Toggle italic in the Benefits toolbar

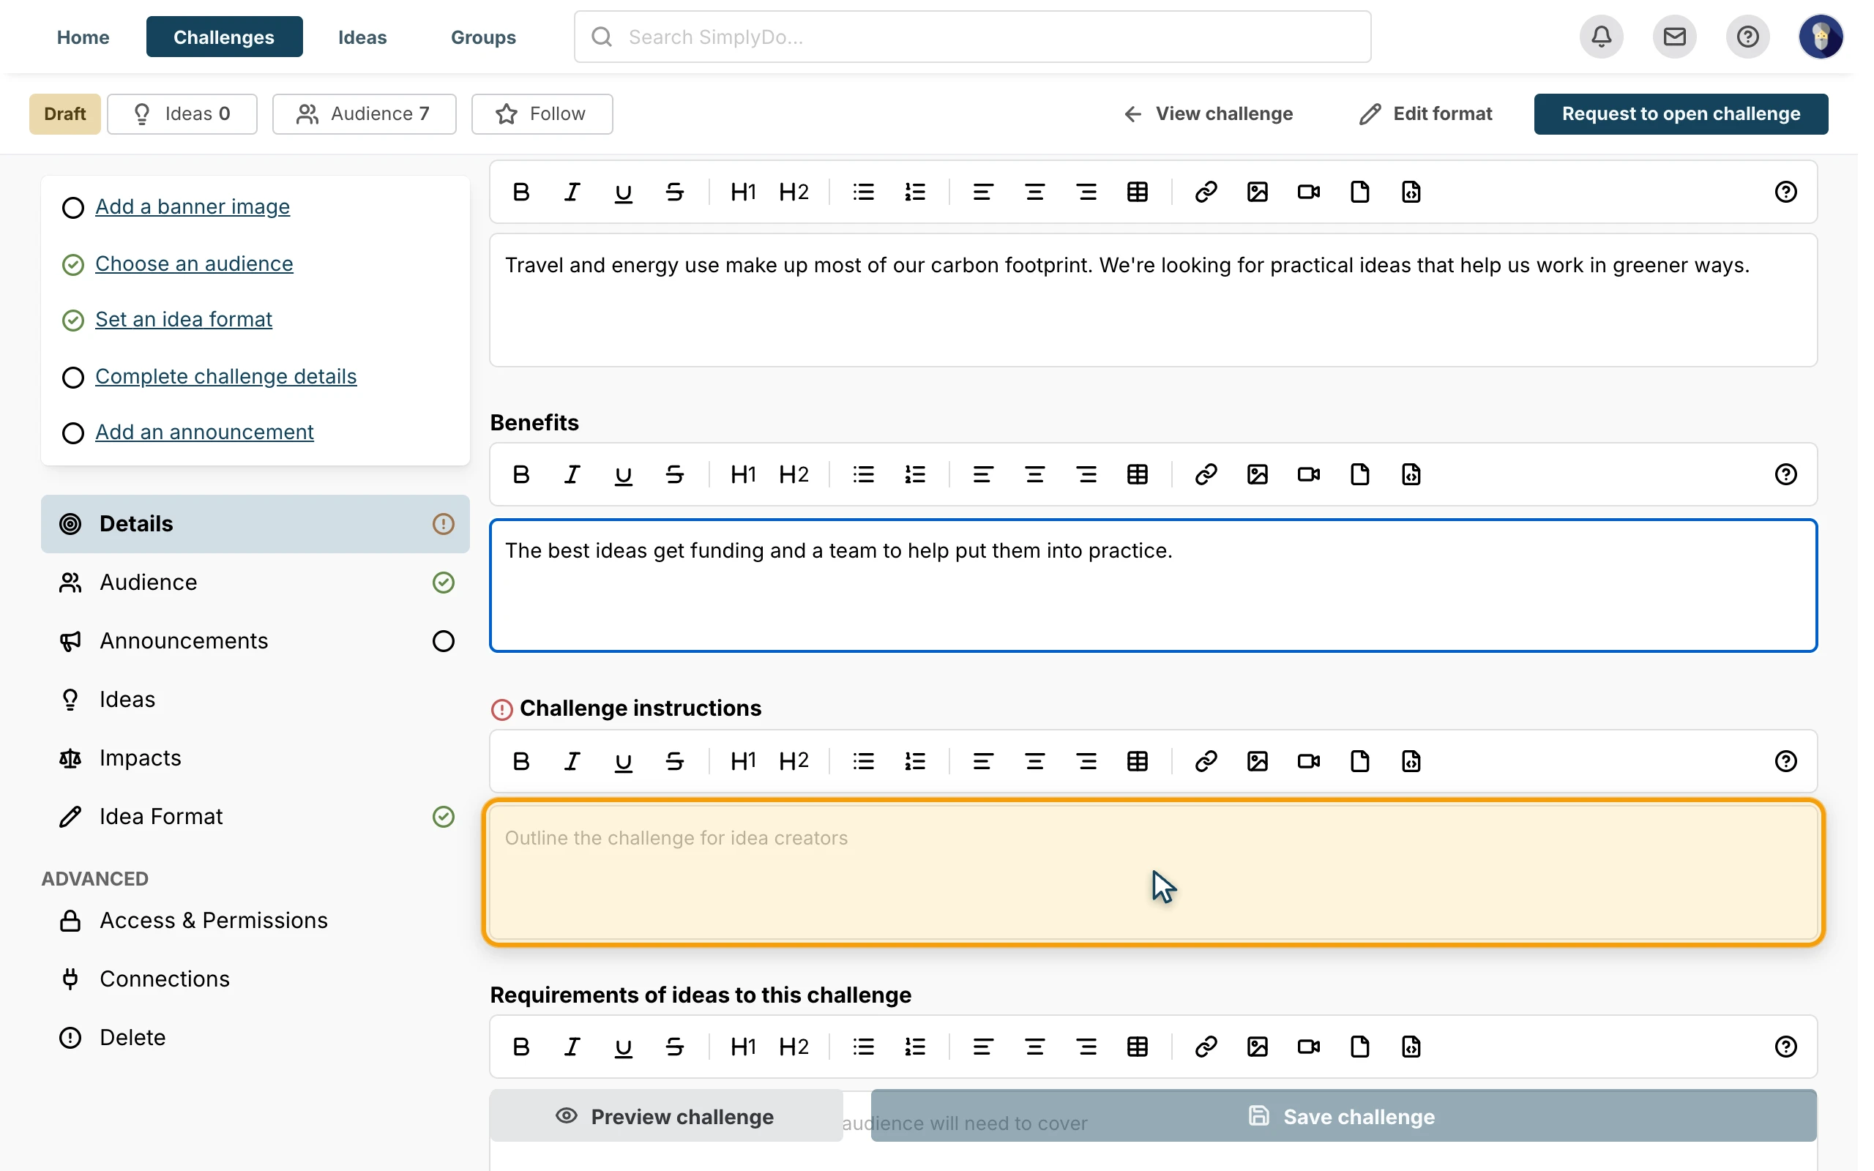coord(572,475)
